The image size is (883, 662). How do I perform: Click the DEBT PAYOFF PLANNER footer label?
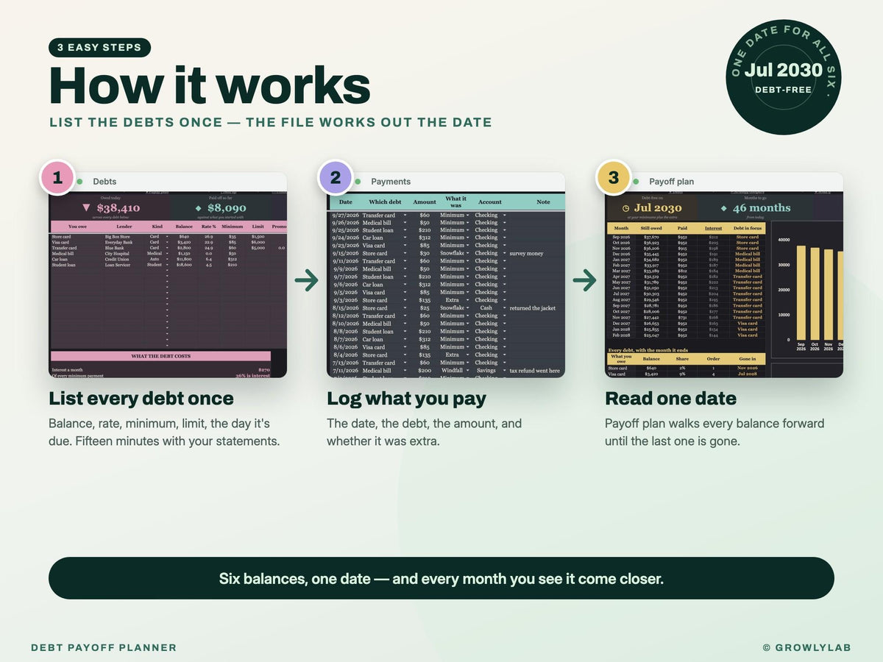(104, 648)
